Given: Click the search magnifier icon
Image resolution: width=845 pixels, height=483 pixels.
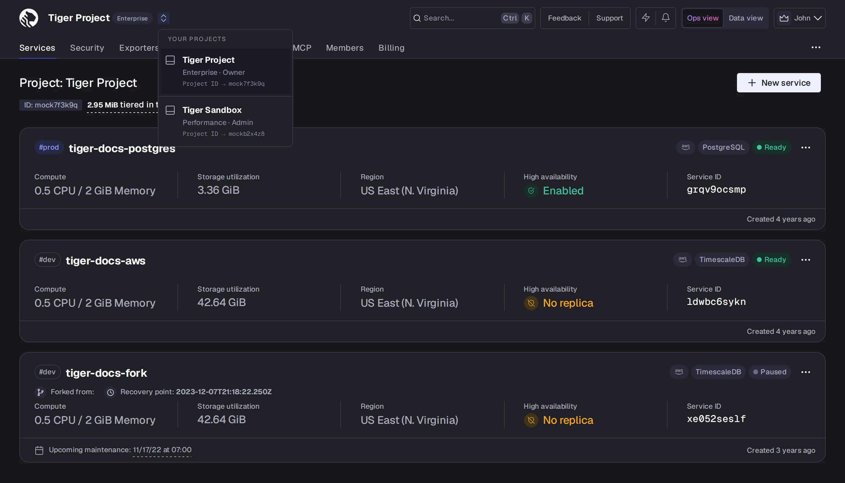Looking at the screenshot, I should [417, 18].
